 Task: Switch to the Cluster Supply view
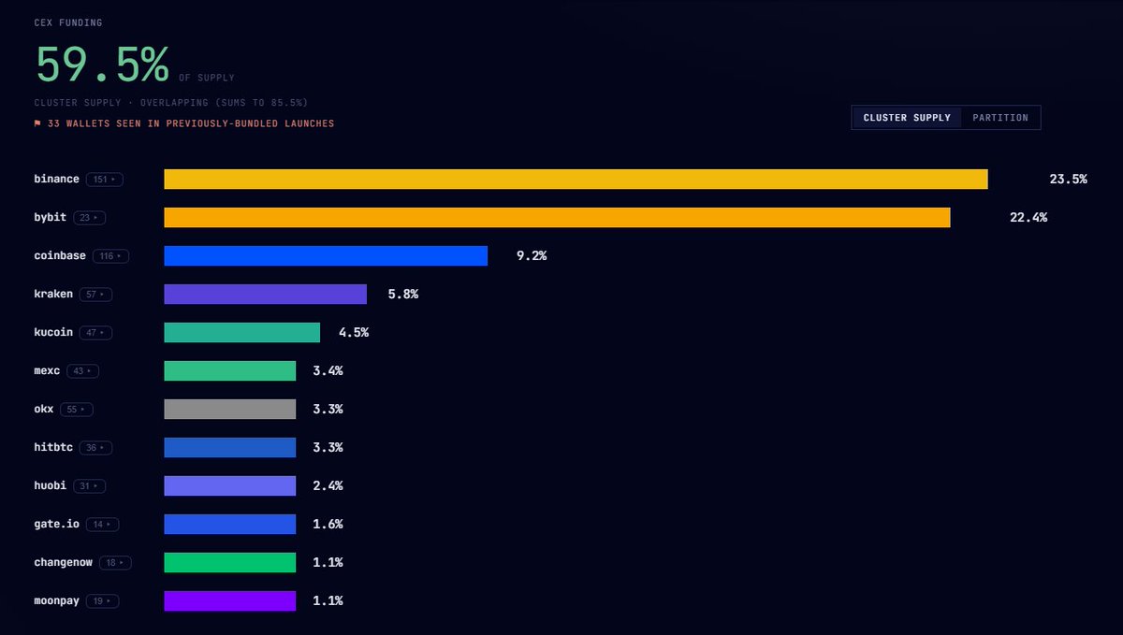pos(907,118)
